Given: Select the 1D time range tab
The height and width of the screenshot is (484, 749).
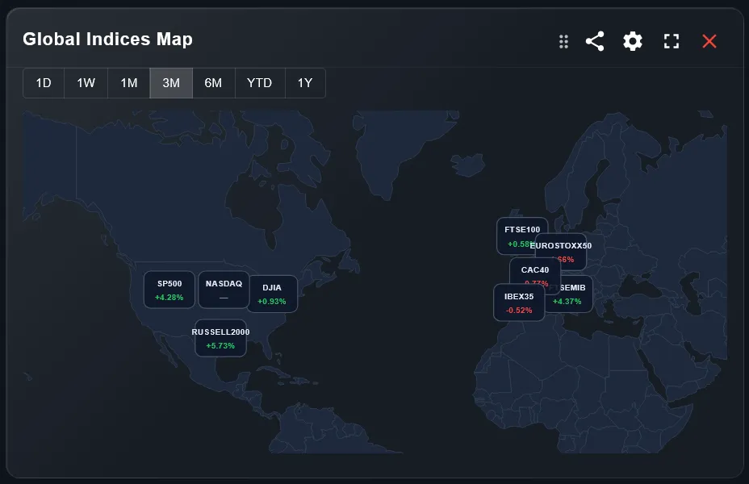Looking at the screenshot, I should (x=44, y=83).
